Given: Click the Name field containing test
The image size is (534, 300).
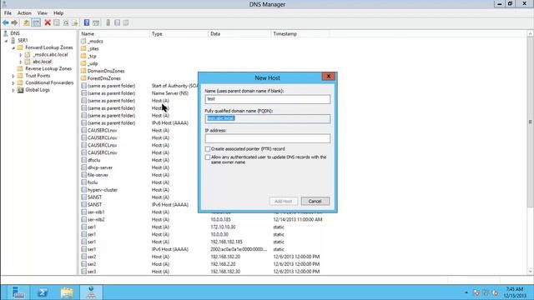Looking at the screenshot, I should tap(267, 99).
